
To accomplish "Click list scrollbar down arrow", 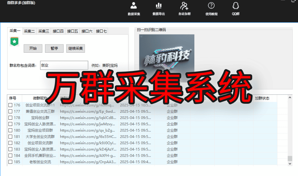I will click(x=290, y=164).
